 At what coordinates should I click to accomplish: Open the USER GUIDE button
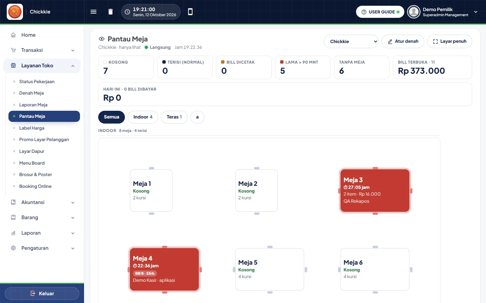tap(380, 12)
